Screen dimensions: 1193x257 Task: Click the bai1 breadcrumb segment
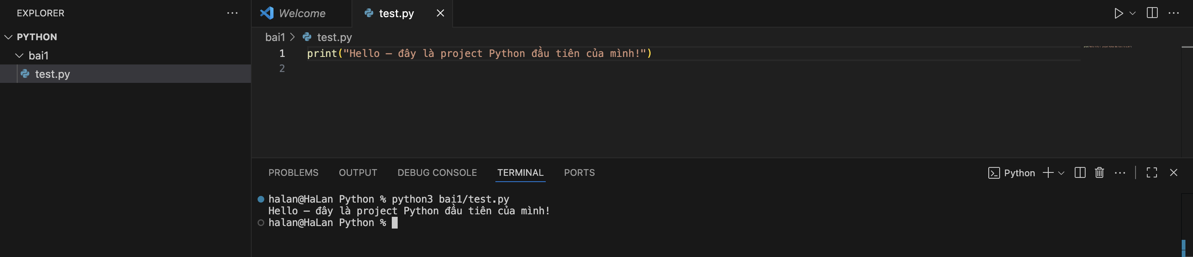click(275, 37)
